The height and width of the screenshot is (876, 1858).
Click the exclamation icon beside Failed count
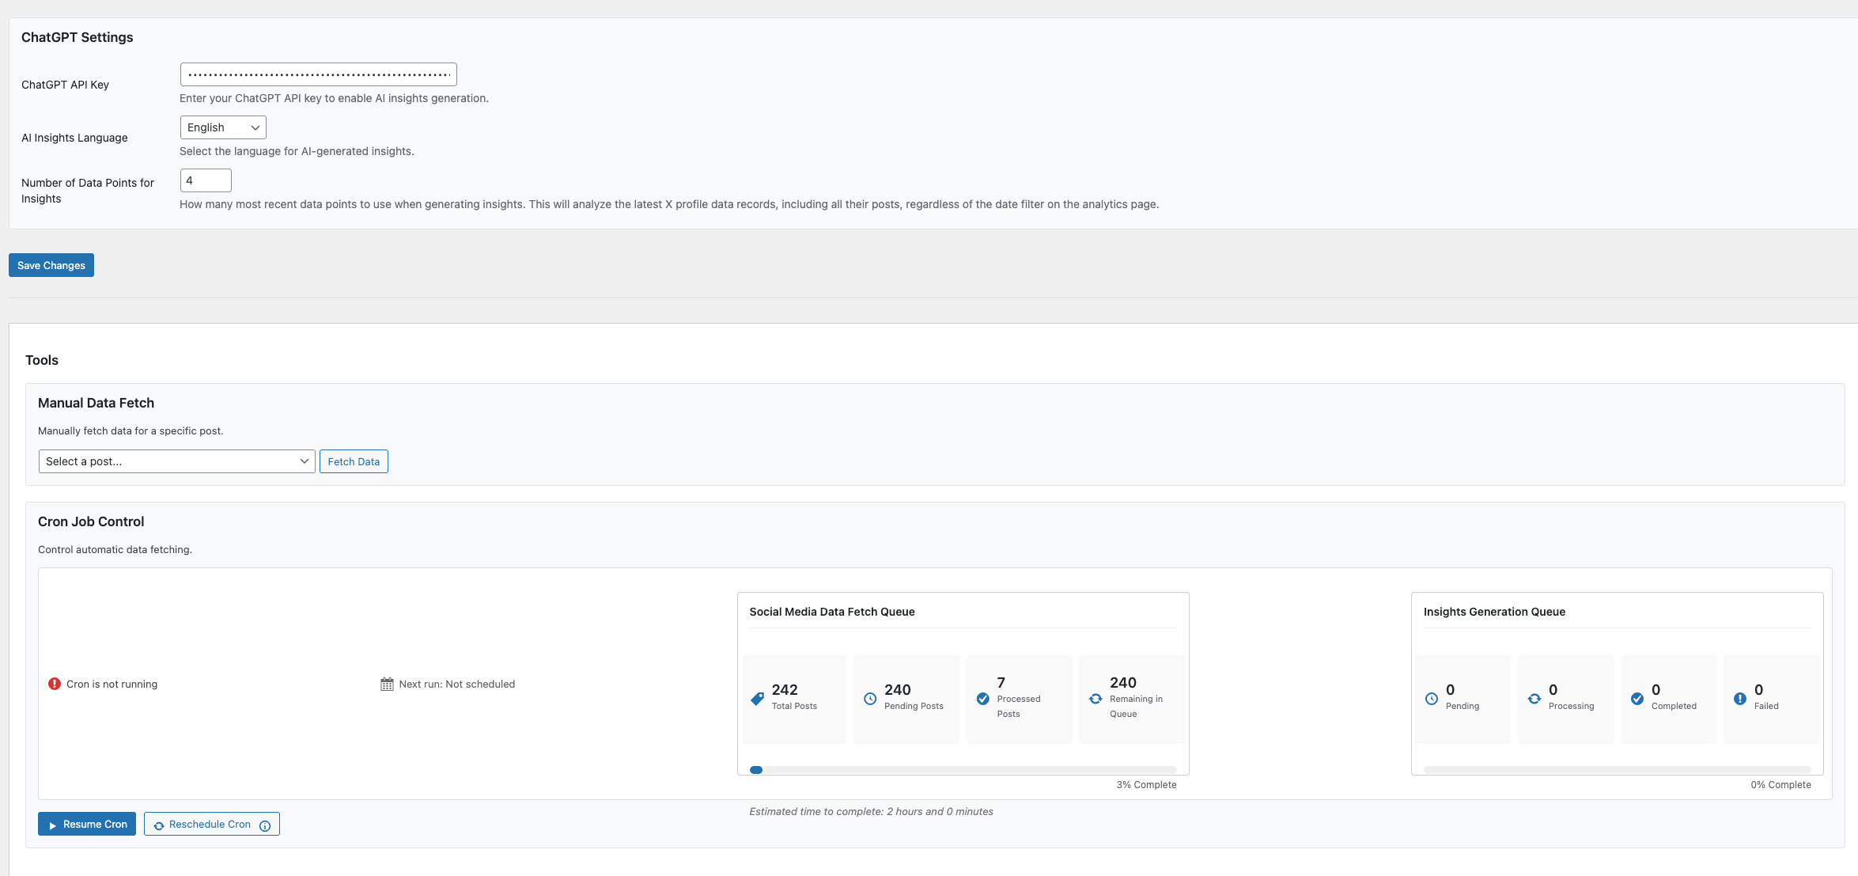(1740, 699)
